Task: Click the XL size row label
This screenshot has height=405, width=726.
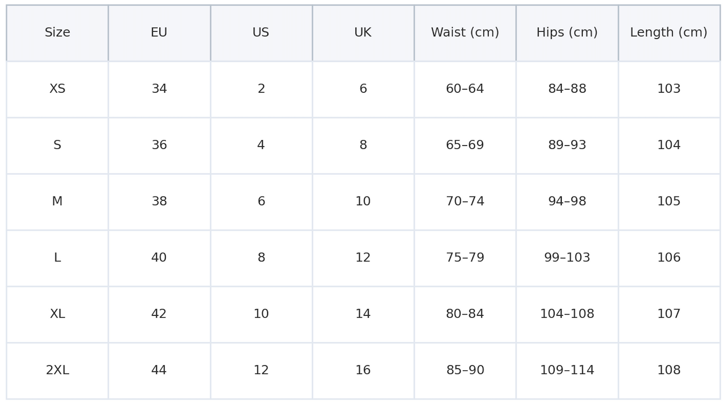Action: 57,314
